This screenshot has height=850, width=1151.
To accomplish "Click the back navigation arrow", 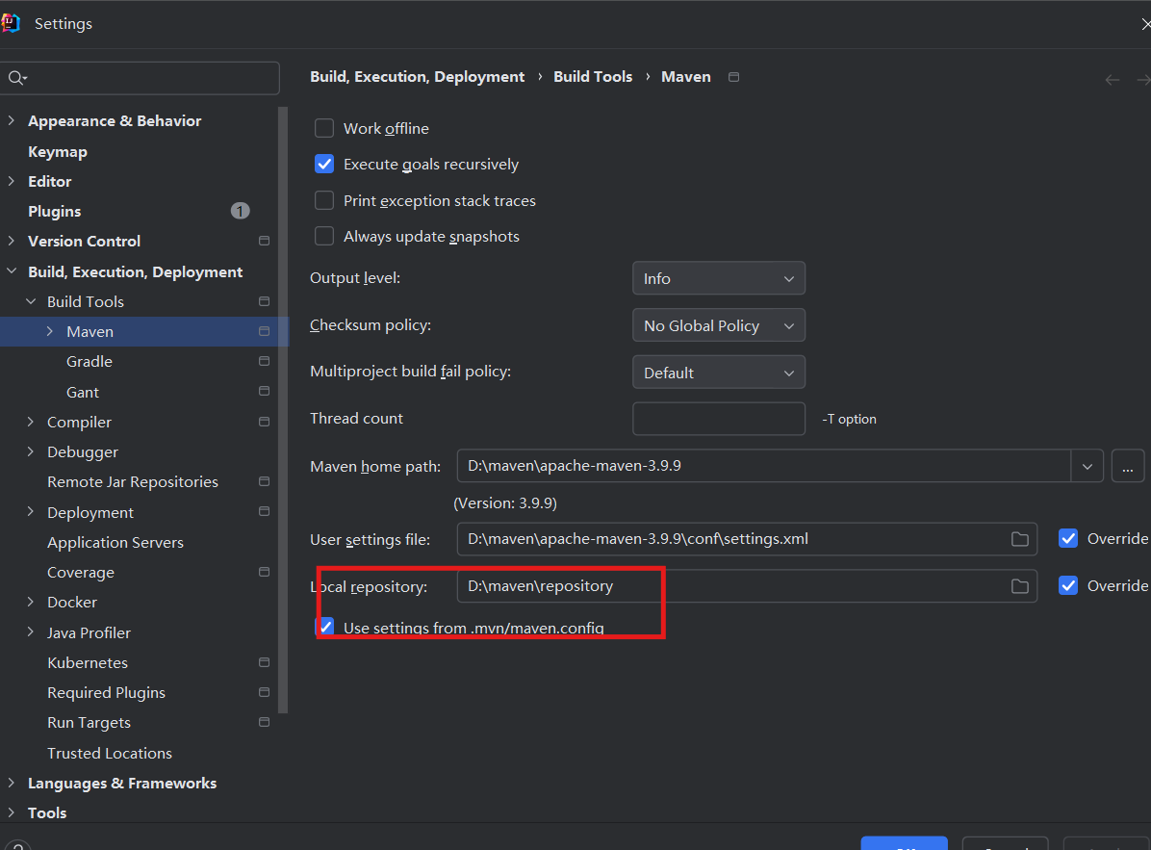I will tap(1113, 79).
